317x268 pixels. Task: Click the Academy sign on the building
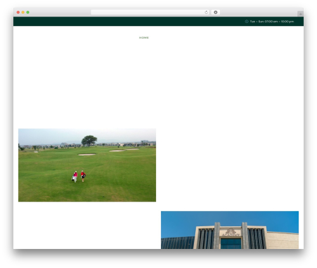click(231, 233)
